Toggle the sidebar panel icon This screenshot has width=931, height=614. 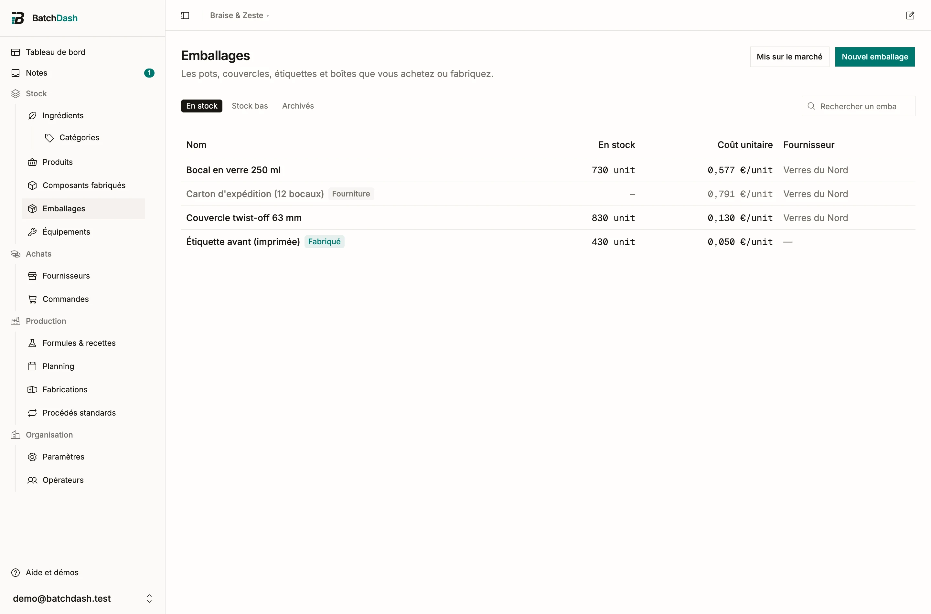click(x=185, y=15)
